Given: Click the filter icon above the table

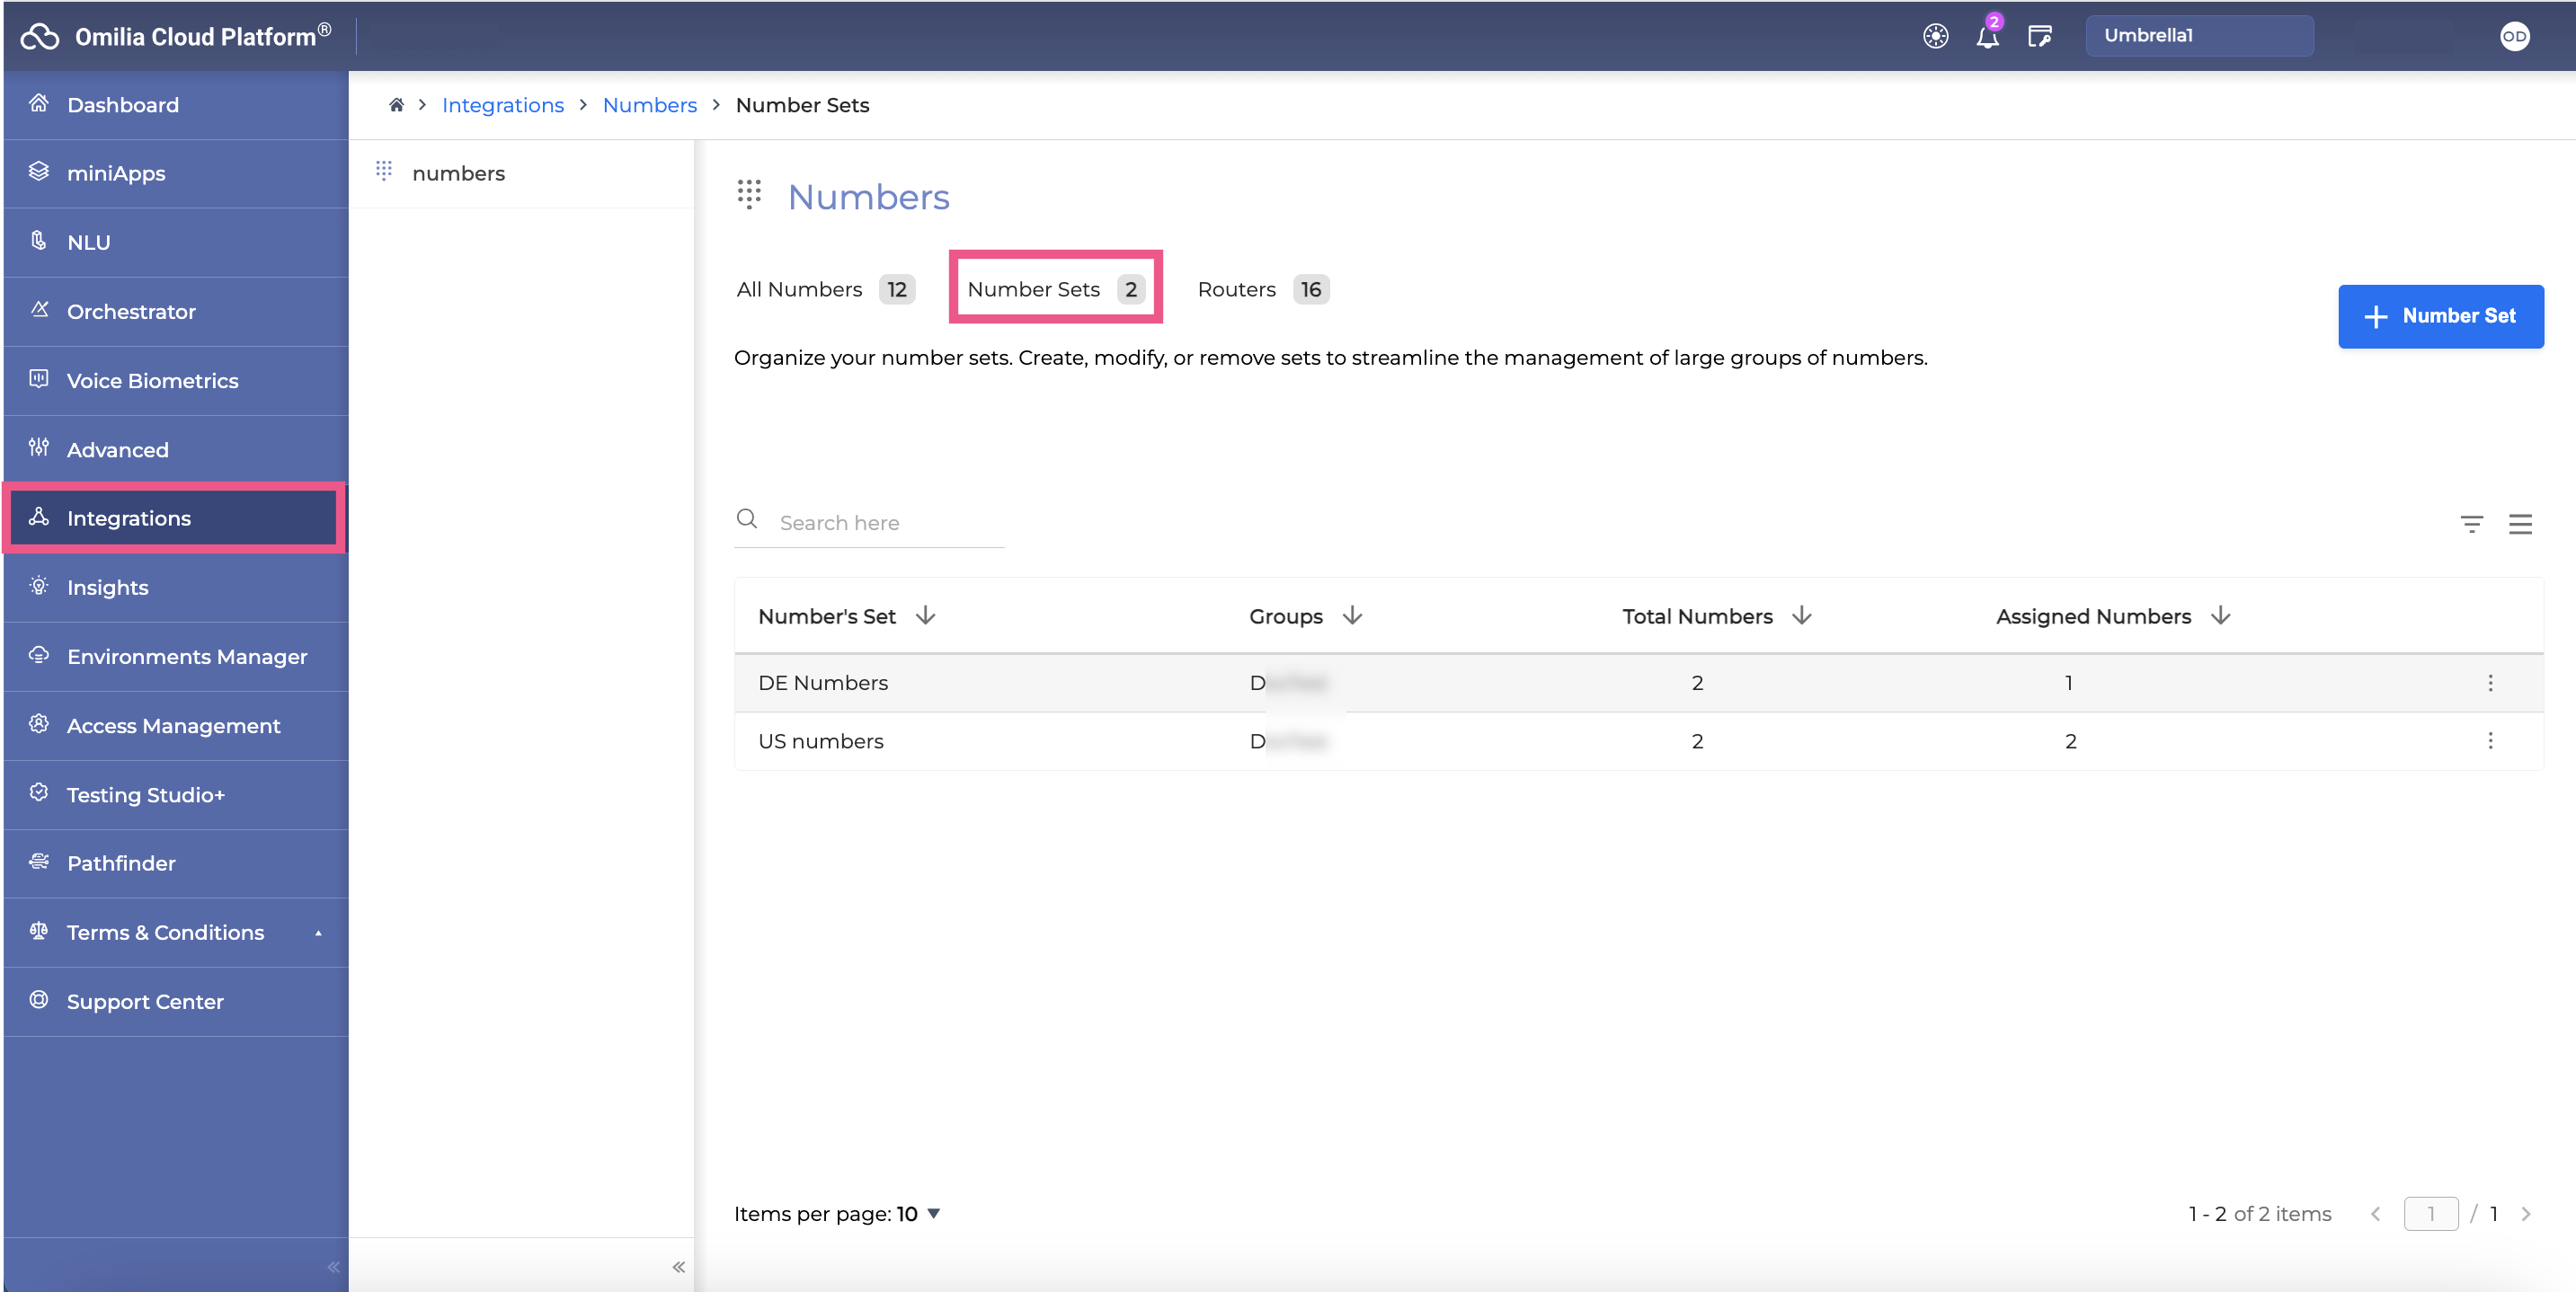Looking at the screenshot, I should 2471,524.
